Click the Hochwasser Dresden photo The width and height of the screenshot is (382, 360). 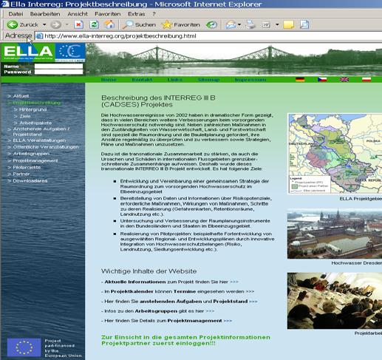click(x=335, y=234)
